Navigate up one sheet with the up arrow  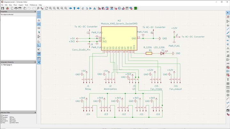pos(74,8)
